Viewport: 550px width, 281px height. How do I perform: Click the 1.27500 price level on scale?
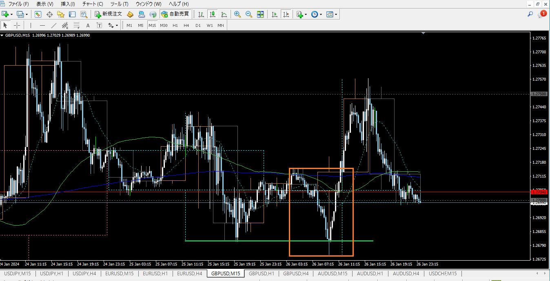pos(539,94)
